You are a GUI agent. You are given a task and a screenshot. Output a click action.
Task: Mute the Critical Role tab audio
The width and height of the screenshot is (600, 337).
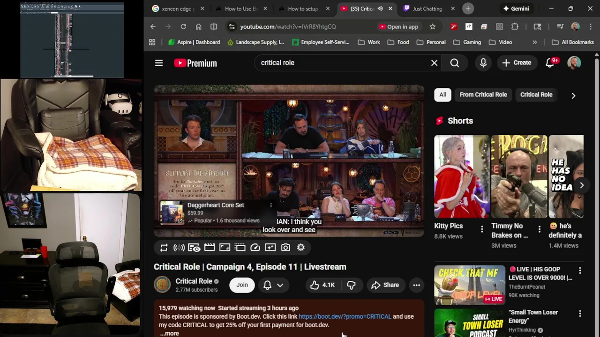[x=380, y=8]
